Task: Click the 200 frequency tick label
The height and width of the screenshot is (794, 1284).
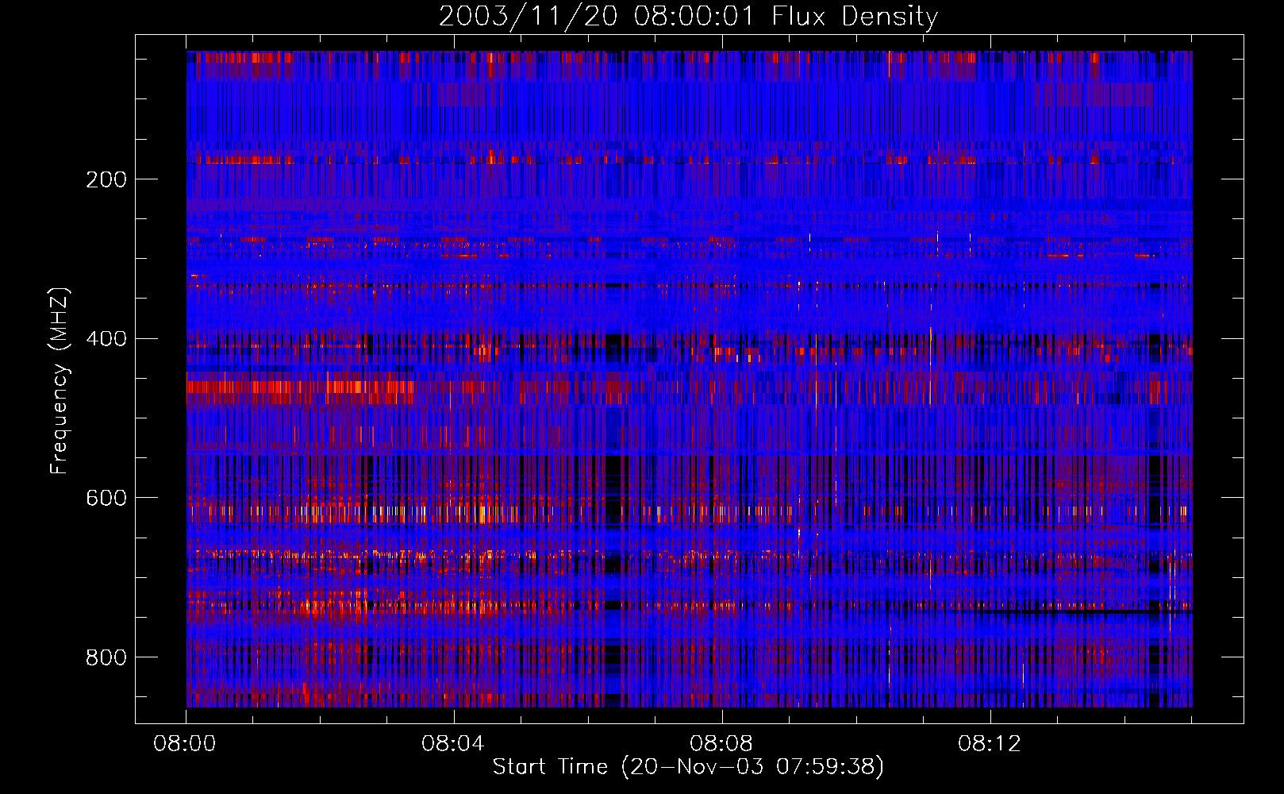Action: coord(106,179)
